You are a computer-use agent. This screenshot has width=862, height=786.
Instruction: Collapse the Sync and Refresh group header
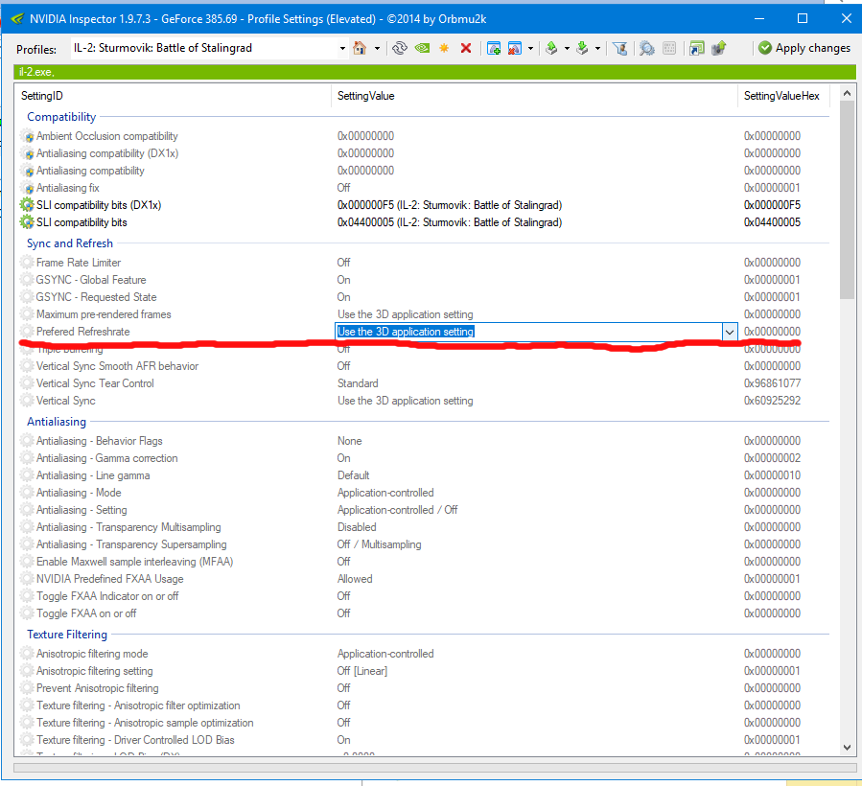pos(70,243)
